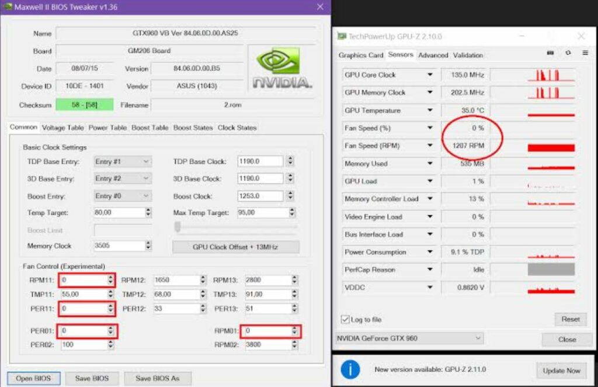Screen dimensions: 598x387
Task: Click the Save BIOS button
Action: 92,378
